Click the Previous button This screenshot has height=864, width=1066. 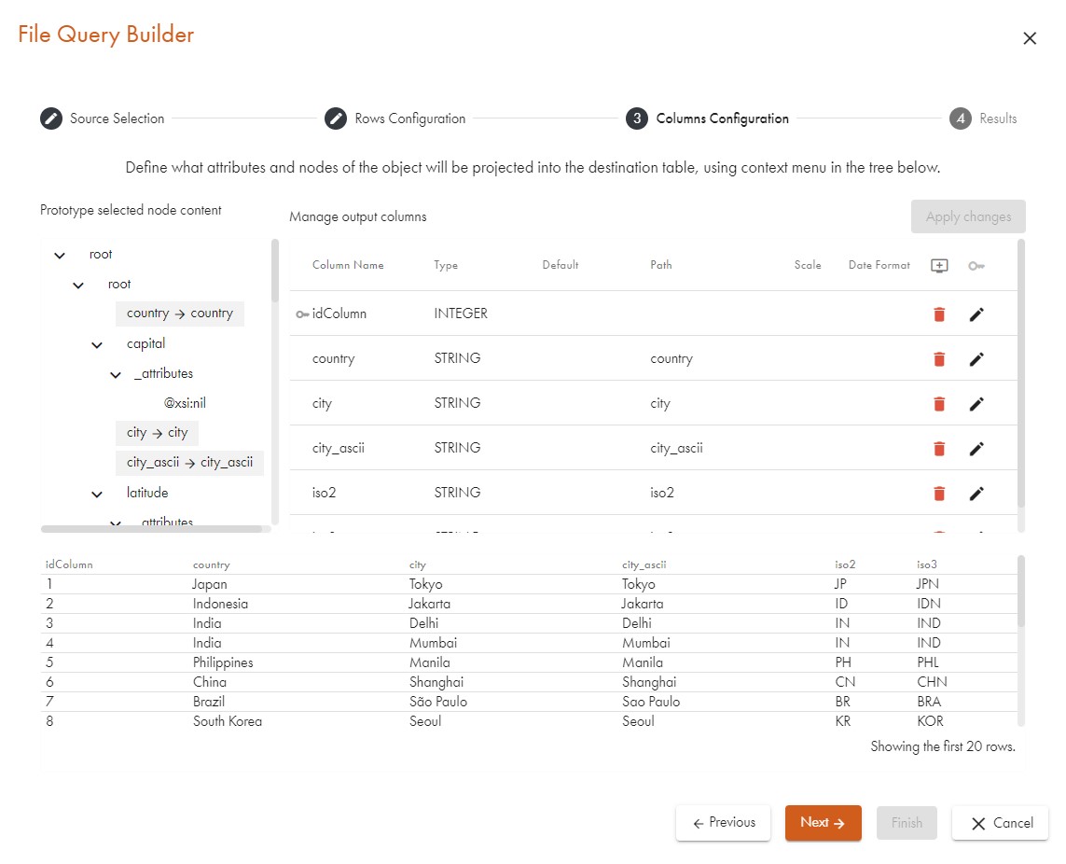tap(723, 823)
